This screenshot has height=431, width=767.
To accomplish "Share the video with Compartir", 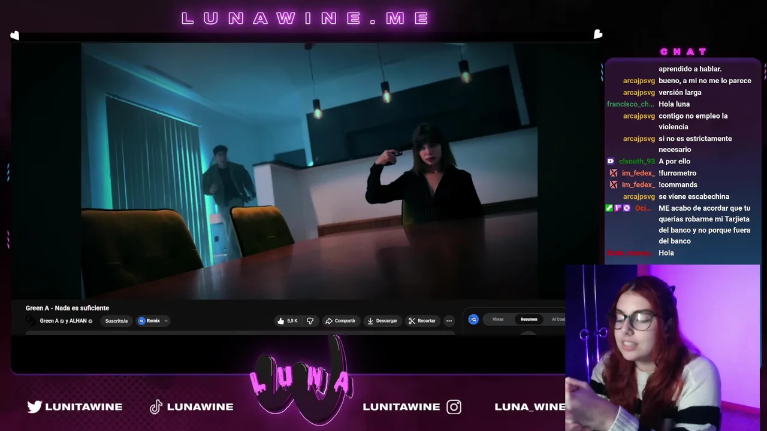I will pyautogui.click(x=340, y=321).
